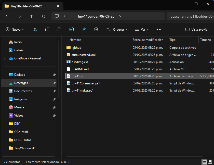The height and width of the screenshot is (165, 214).
Task: Sort files by Fecha de modificación column
Action: click(x=148, y=40)
